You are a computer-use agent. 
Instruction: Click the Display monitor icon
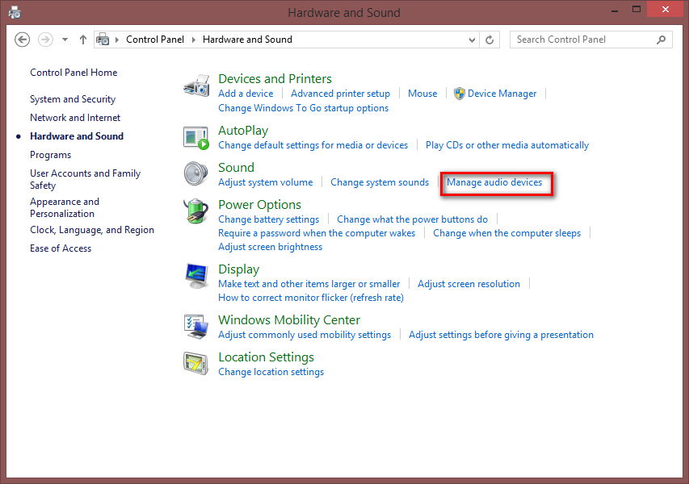(x=196, y=276)
